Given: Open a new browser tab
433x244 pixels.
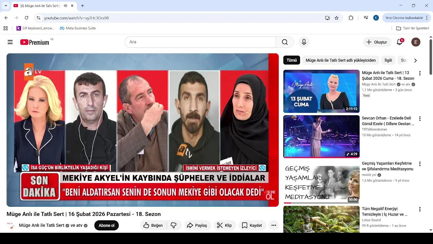Looking at the screenshot, I should [83, 6].
